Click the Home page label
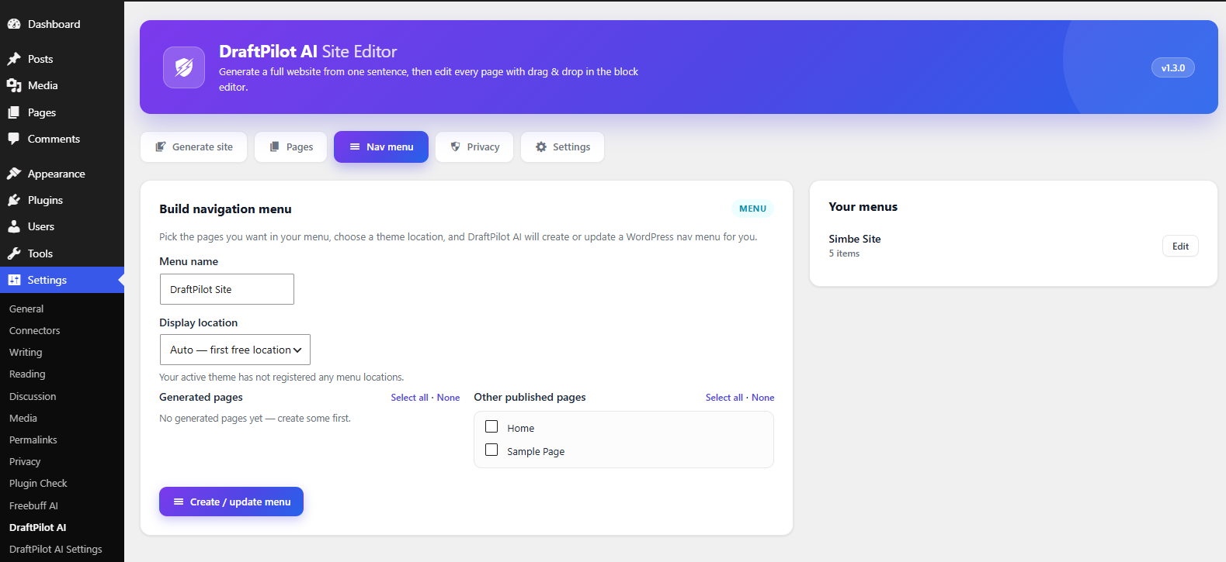This screenshot has width=1226, height=562. 521,428
